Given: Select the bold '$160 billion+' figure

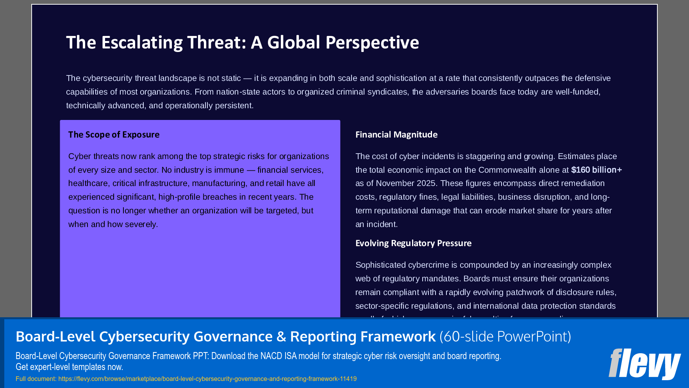Looking at the screenshot, I should [x=596, y=170].
